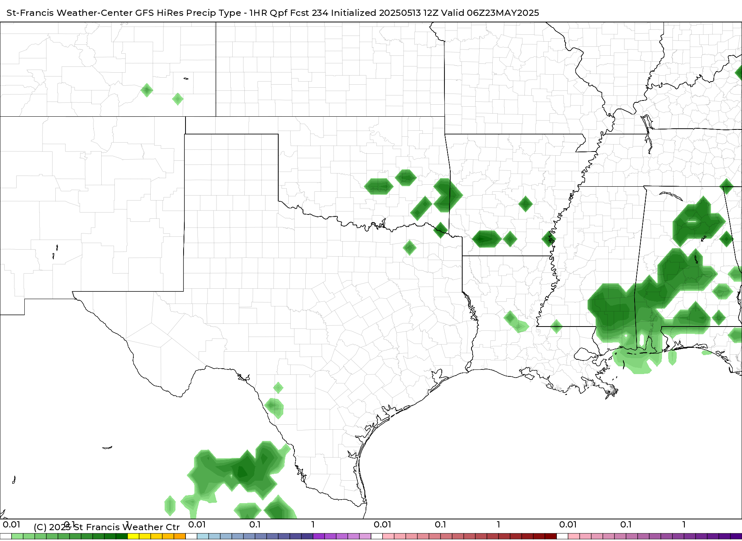Pick the darkest green legend swatch

coord(122,536)
